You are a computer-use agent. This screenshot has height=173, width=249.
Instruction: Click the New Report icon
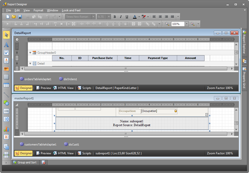click(8, 17)
